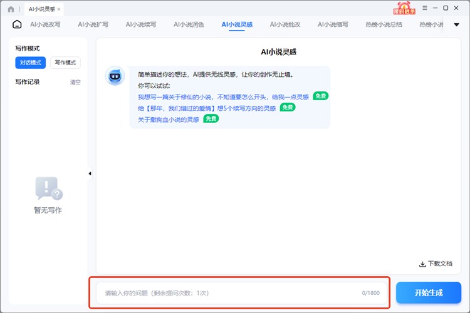This screenshot has height=313, width=470.
Task: Click the 撒狗血小说 inspiration suggestion link
Action: pos(169,120)
